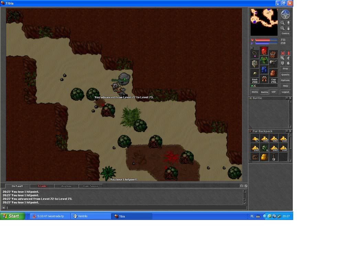Viewport: 352px width, 264px height.
Task: Click the shield in the left hand slot
Action: pyautogui.click(x=255, y=64)
